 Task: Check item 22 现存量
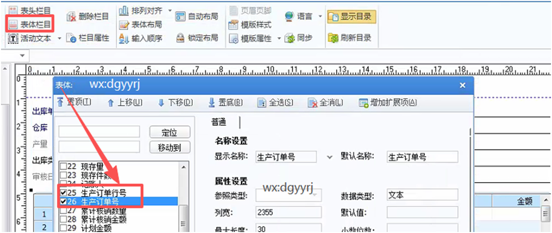(64, 167)
